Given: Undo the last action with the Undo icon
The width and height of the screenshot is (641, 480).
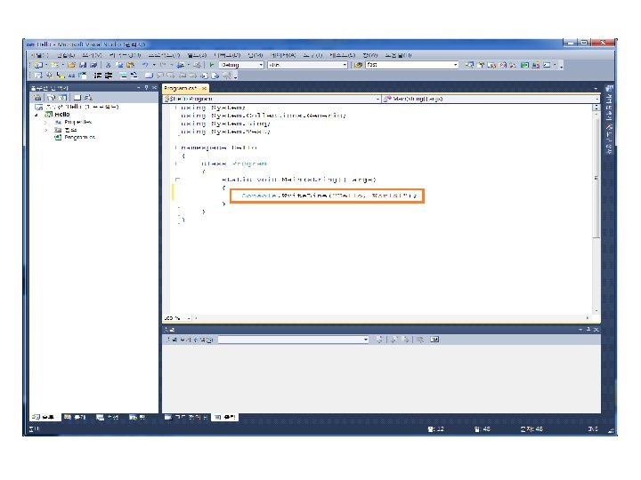Looking at the screenshot, I should pos(145,65).
